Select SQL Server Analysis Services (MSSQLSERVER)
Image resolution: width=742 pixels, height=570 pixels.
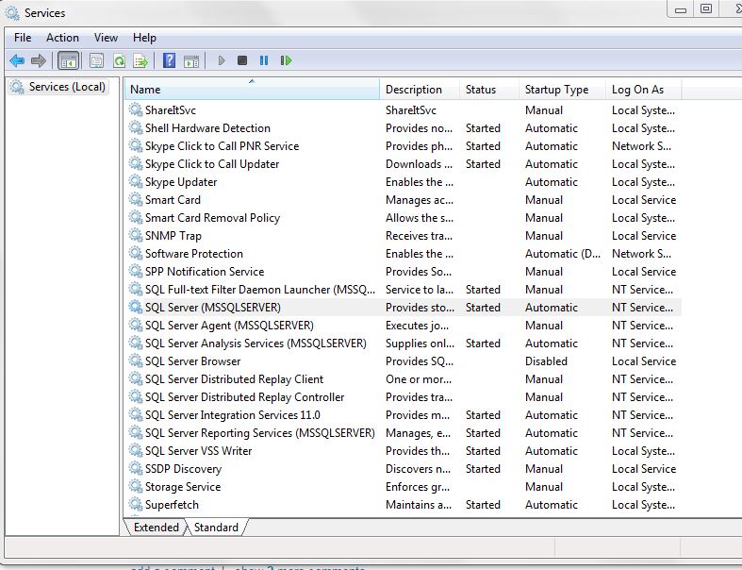pos(256,344)
